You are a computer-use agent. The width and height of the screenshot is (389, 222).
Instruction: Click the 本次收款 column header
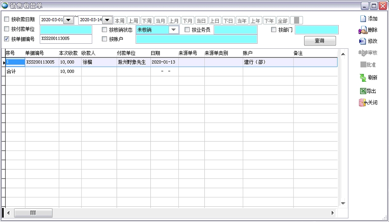click(68, 53)
